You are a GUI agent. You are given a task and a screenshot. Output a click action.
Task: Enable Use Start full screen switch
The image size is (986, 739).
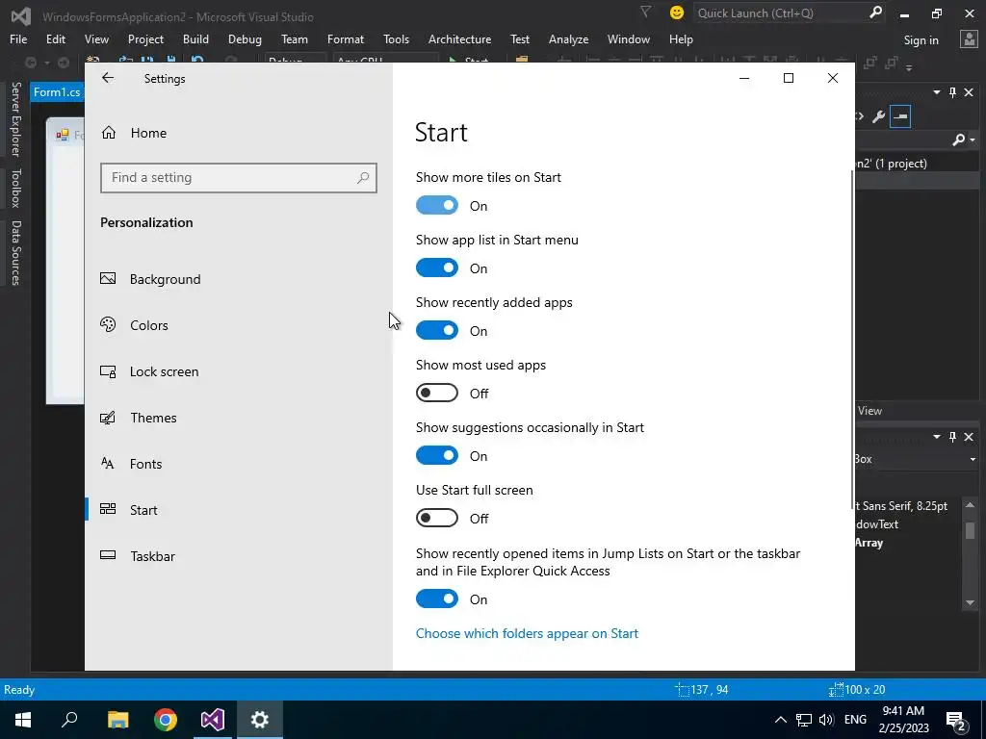[437, 518]
